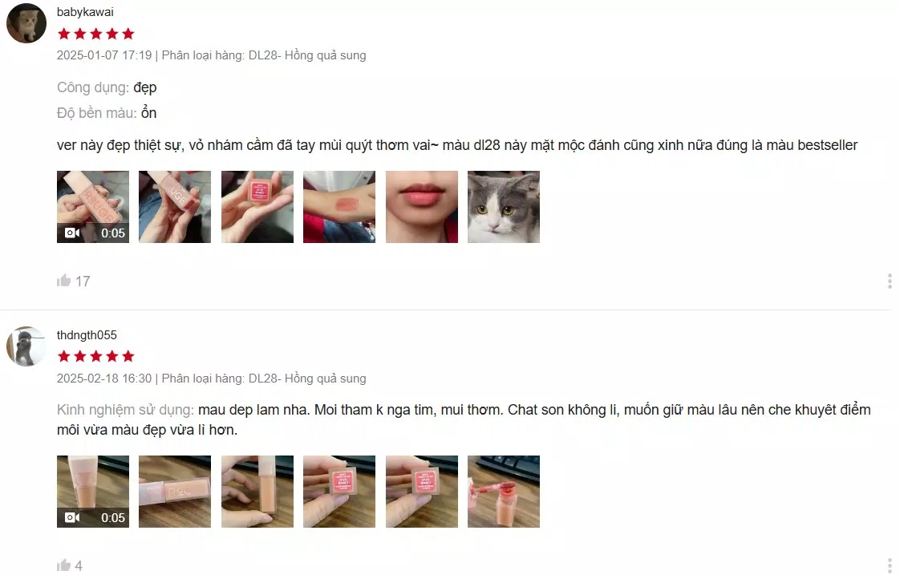View the gray and white cat photo
Image resolution: width=900 pixels, height=575 pixels.
click(504, 207)
